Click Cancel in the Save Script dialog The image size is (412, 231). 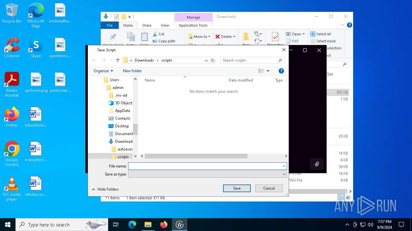coord(269,188)
